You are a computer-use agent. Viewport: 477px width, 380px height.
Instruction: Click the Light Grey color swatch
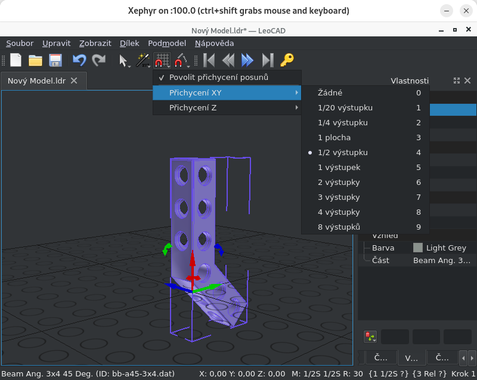point(418,248)
